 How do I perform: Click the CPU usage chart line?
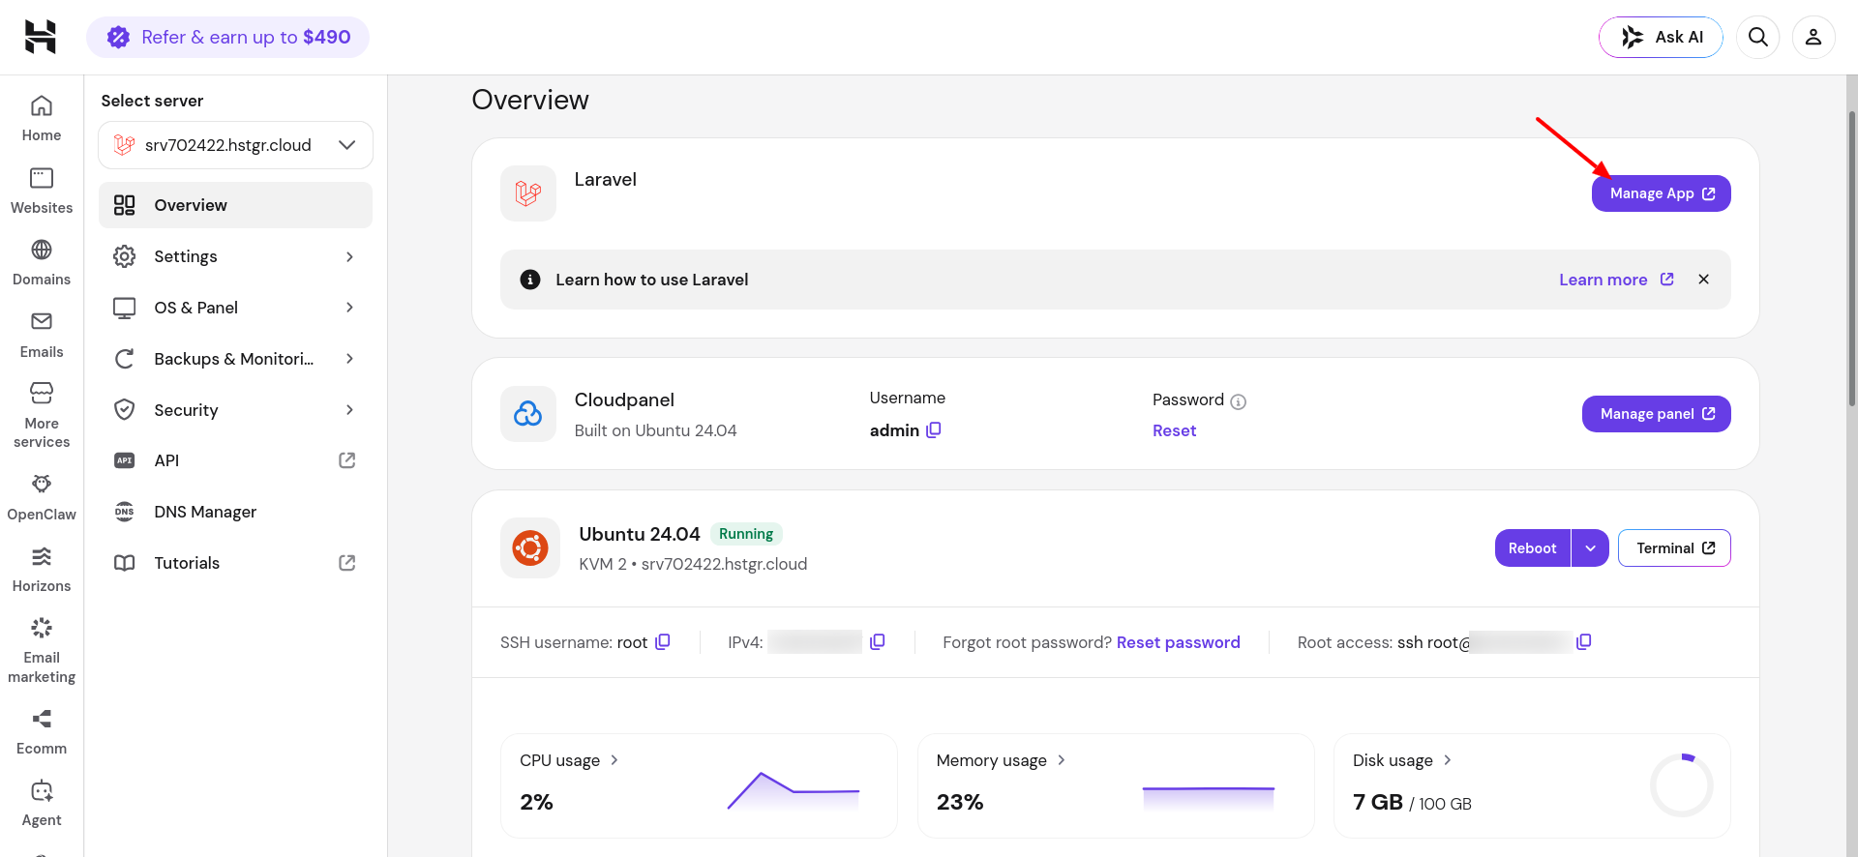794,791
